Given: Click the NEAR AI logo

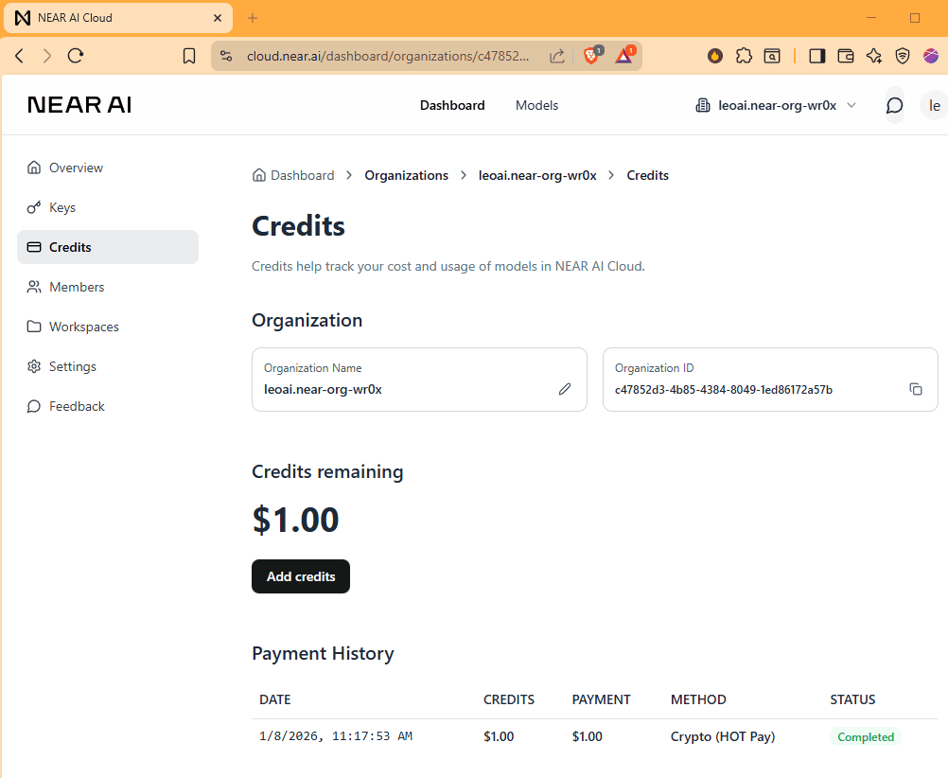Looking at the screenshot, I should [79, 104].
